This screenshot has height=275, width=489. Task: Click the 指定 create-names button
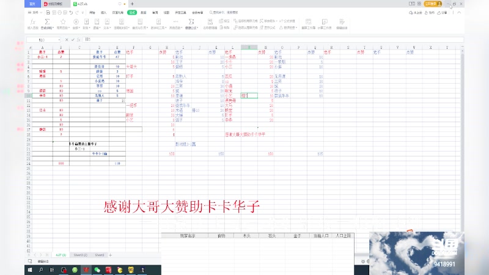[x=224, y=21]
